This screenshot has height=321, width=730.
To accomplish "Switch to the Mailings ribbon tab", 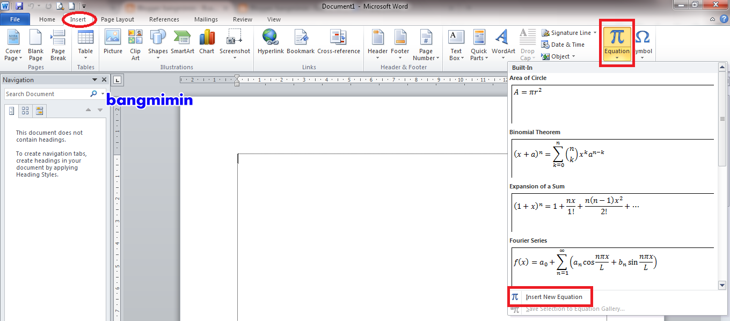I will (x=206, y=19).
